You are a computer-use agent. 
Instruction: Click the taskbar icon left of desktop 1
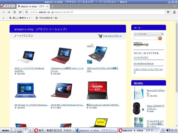point(19,130)
